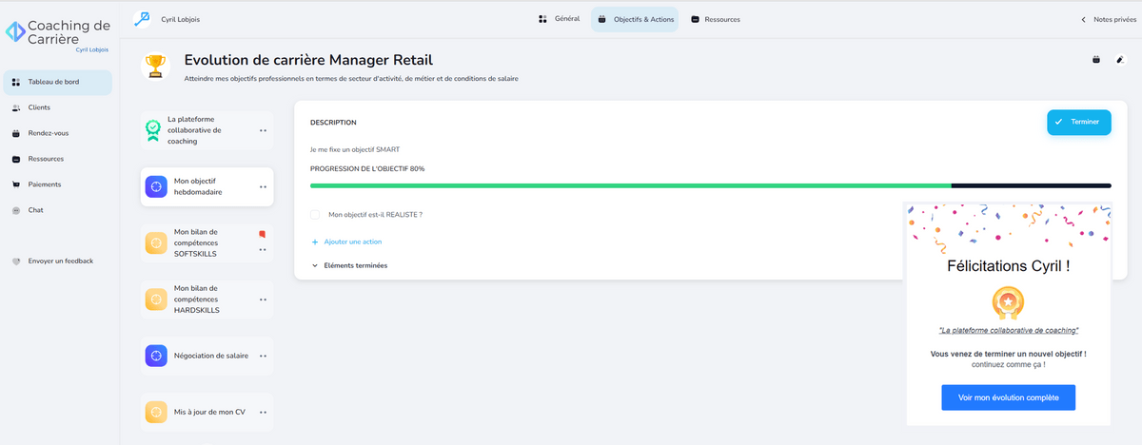Switch to Objectifs & Actions tab
The width and height of the screenshot is (1142, 445).
click(635, 19)
